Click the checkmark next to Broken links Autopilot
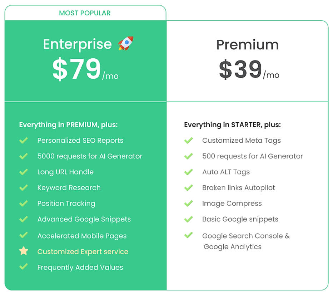 point(188,188)
